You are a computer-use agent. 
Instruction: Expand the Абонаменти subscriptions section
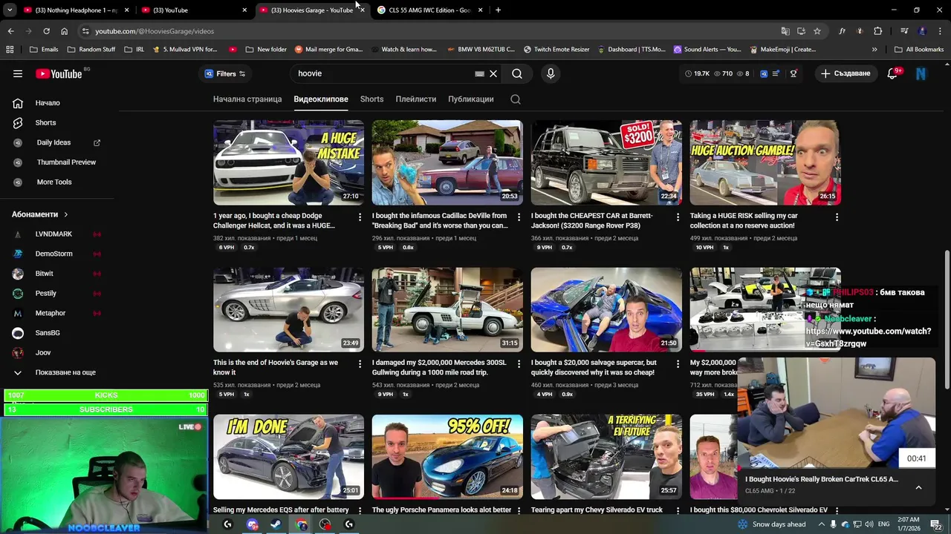(x=40, y=214)
